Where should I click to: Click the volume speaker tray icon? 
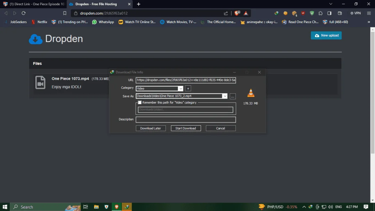pyautogui.click(x=330, y=207)
